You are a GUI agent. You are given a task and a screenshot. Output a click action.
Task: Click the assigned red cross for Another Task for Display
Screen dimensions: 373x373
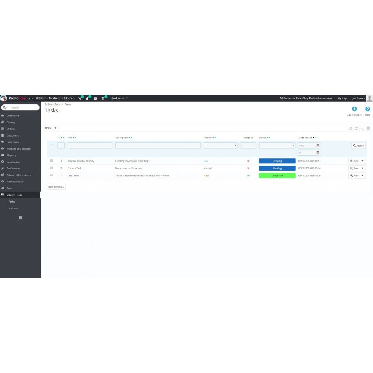pyautogui.click(x=248, y=161)
